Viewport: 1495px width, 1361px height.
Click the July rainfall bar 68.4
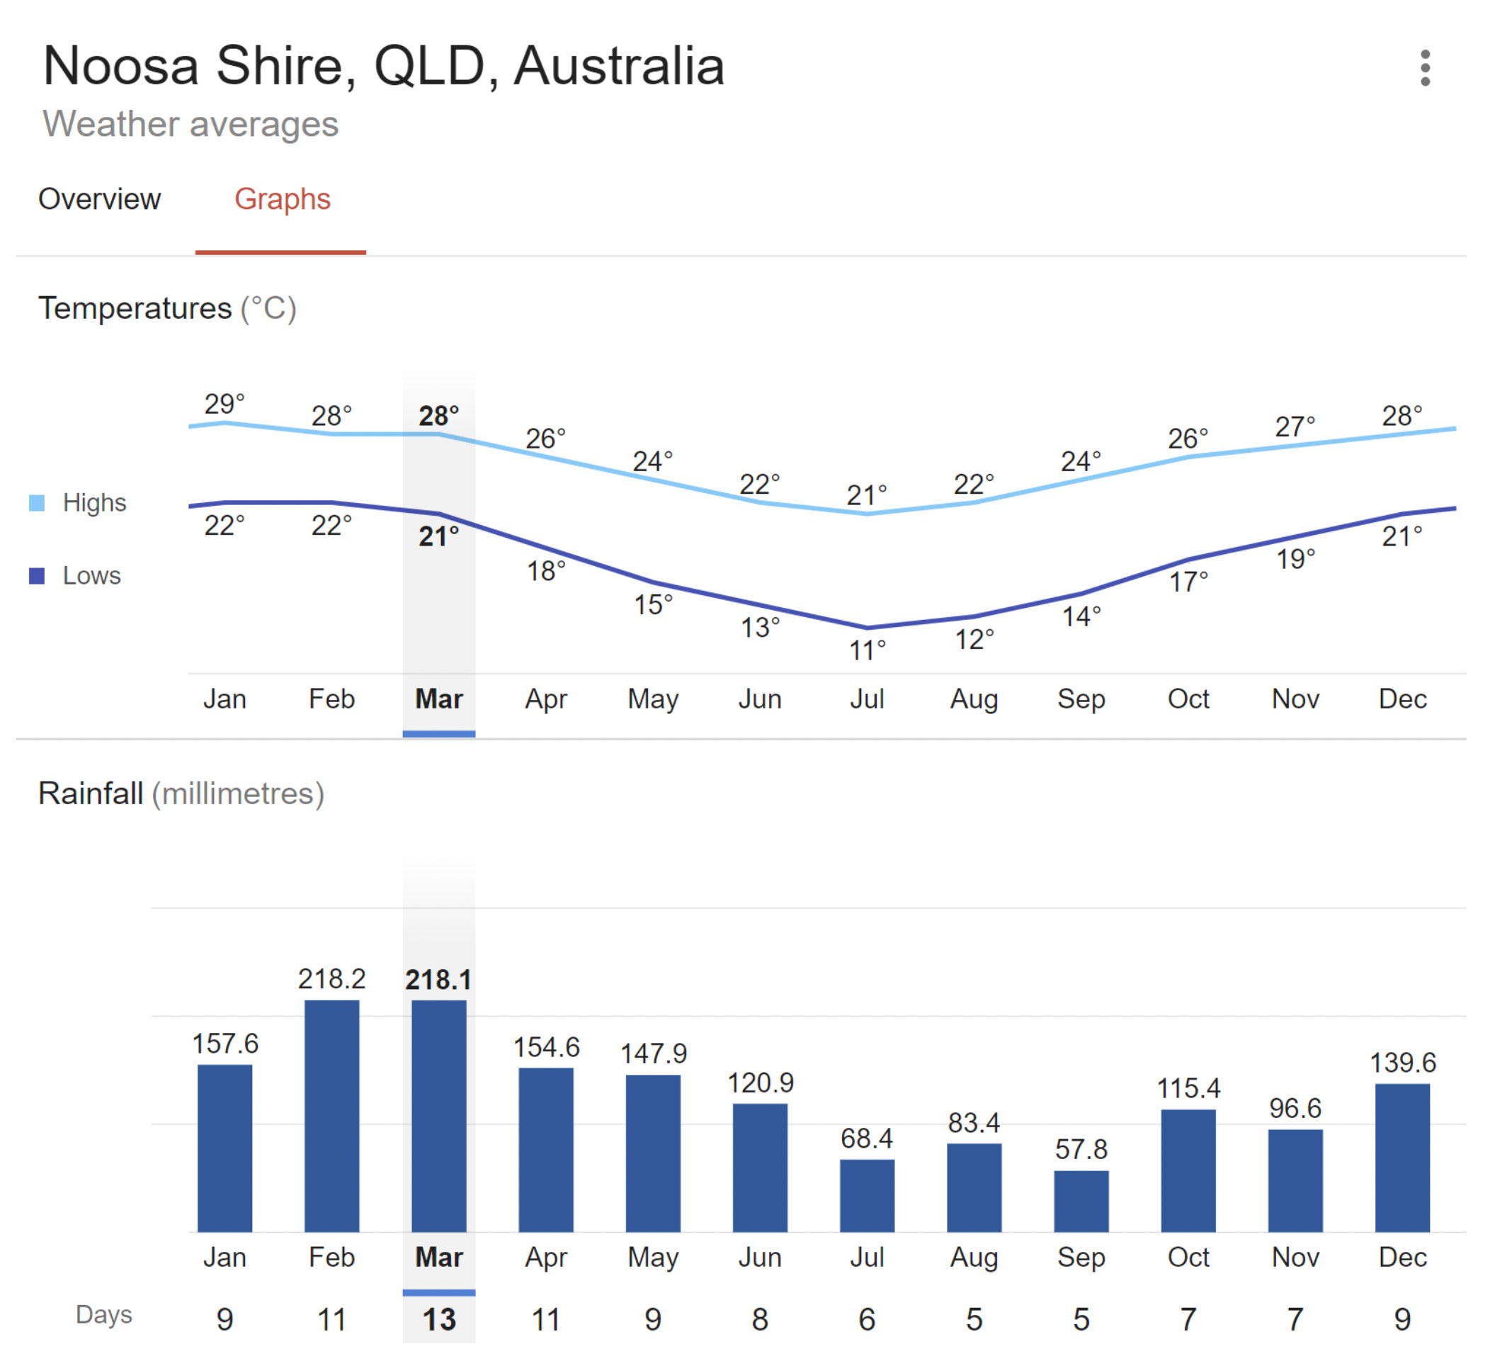click(867, 1196)
